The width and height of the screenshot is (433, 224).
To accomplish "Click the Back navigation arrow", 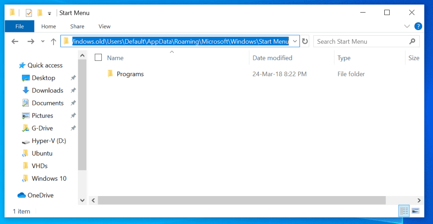I will pyautogui.click(x=15, y=41).
